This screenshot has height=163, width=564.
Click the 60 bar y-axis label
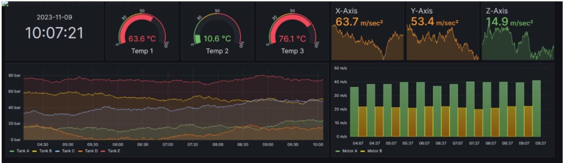point(14,91)
